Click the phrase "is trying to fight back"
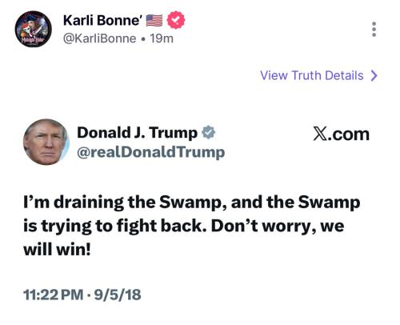 [x=115, y=227]
